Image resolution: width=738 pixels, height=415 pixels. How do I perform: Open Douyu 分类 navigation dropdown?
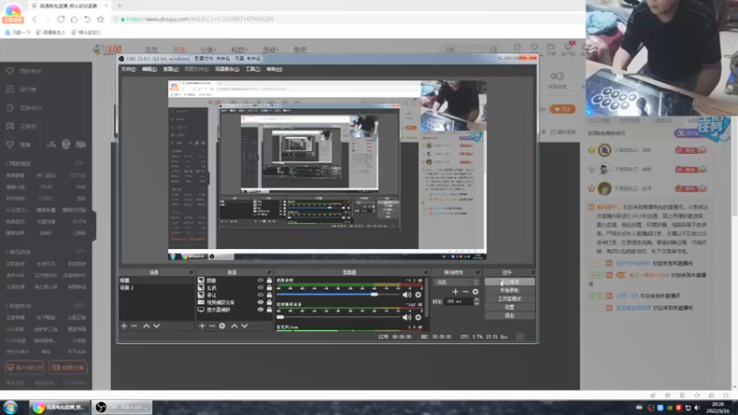pyautogui.click(x=208, y=50)
